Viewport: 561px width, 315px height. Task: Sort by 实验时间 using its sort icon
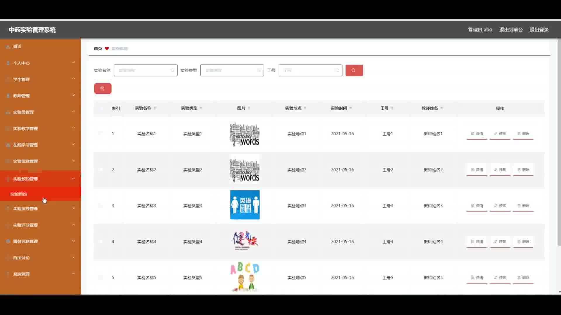click(351, 108)
